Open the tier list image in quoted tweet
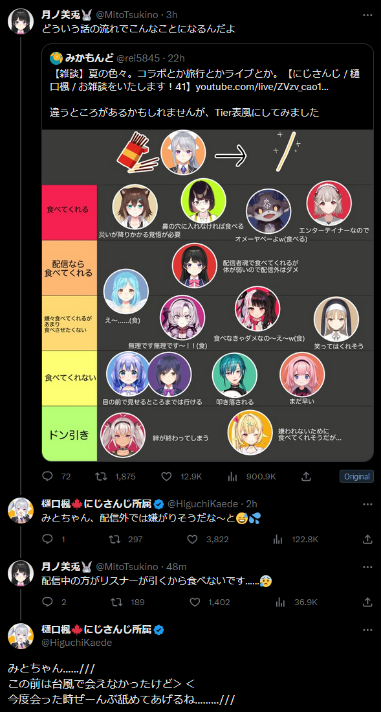Viewport: 381px width, 712px height. tap(207, 295)
